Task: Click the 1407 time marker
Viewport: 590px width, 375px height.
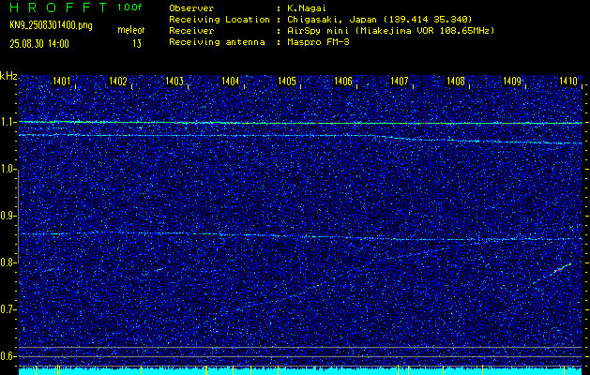Action: [x=400, y=81]
